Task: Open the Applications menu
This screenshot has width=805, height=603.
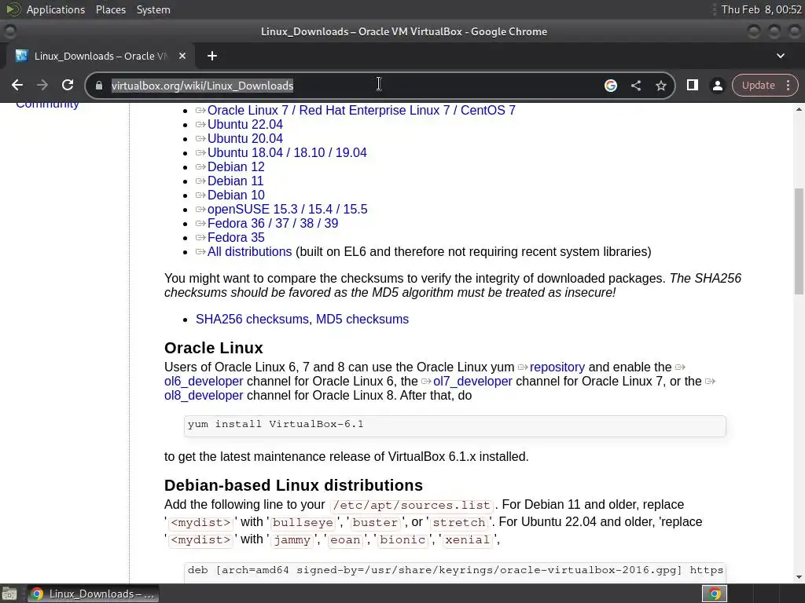Action: click(56, 9)
